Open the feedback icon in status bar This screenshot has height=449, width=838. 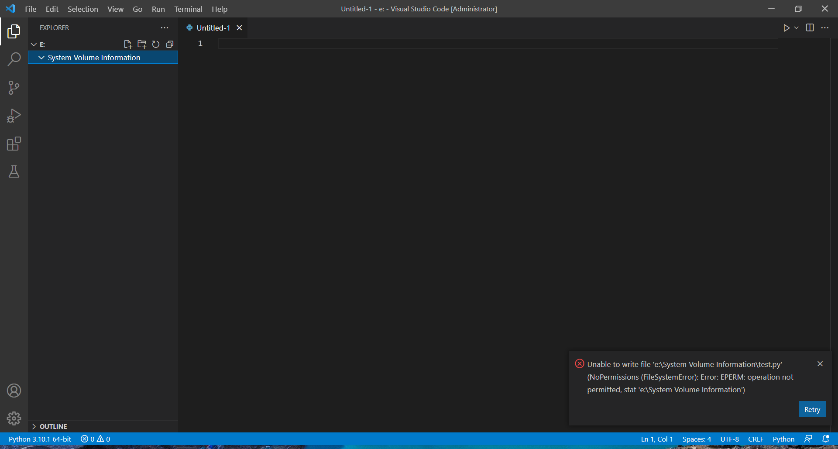808,439
